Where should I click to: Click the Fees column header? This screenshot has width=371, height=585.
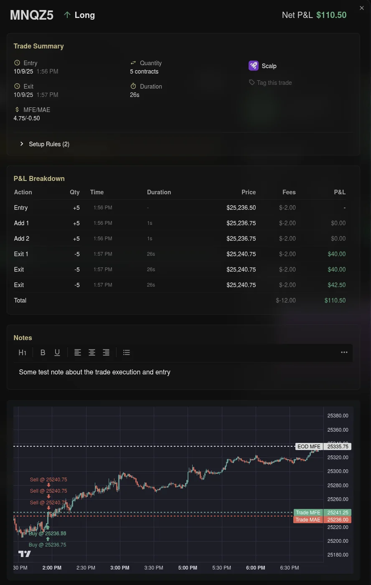coord(289,192)
